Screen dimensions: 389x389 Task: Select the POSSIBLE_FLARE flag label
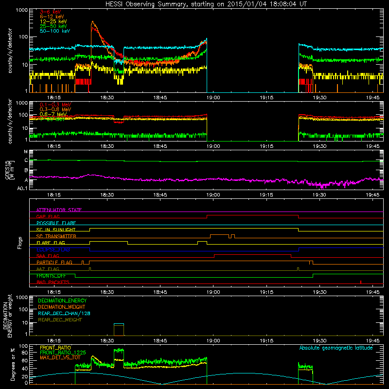[x=56, y=223]
